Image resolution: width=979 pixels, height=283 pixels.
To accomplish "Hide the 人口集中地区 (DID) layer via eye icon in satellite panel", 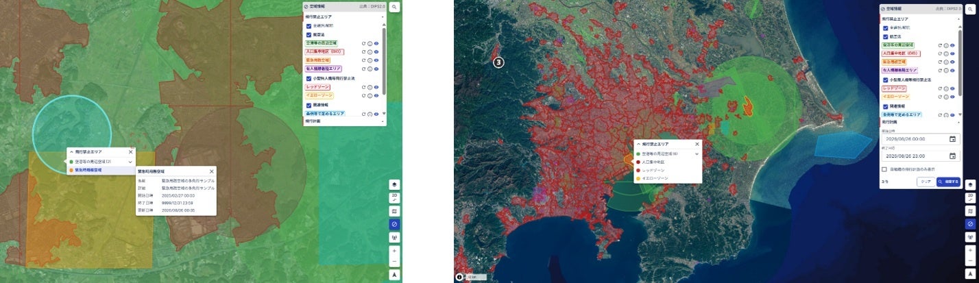I will [952, 53].
